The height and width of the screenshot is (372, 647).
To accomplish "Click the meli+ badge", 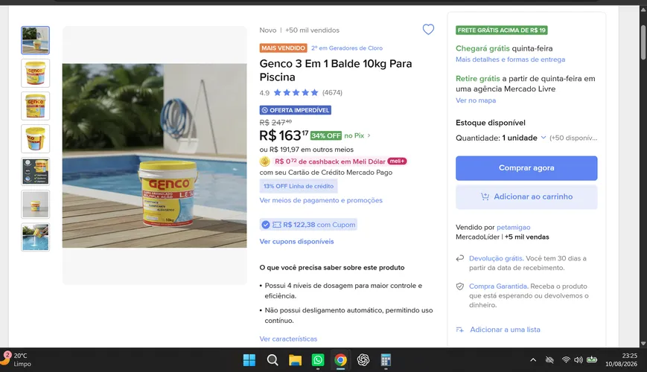I will (x=397, y=161).
